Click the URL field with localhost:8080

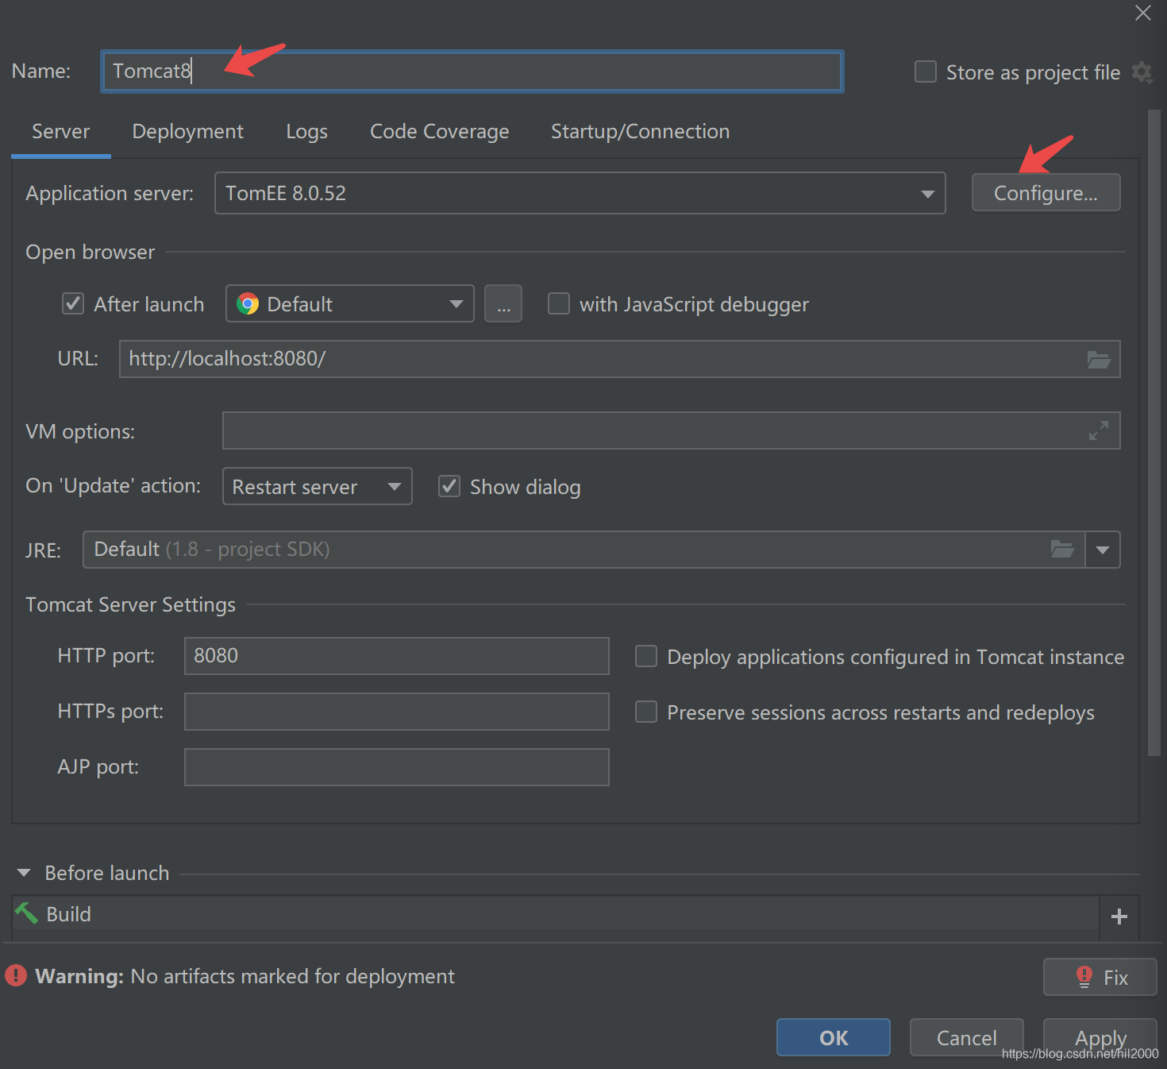point(619,359)
